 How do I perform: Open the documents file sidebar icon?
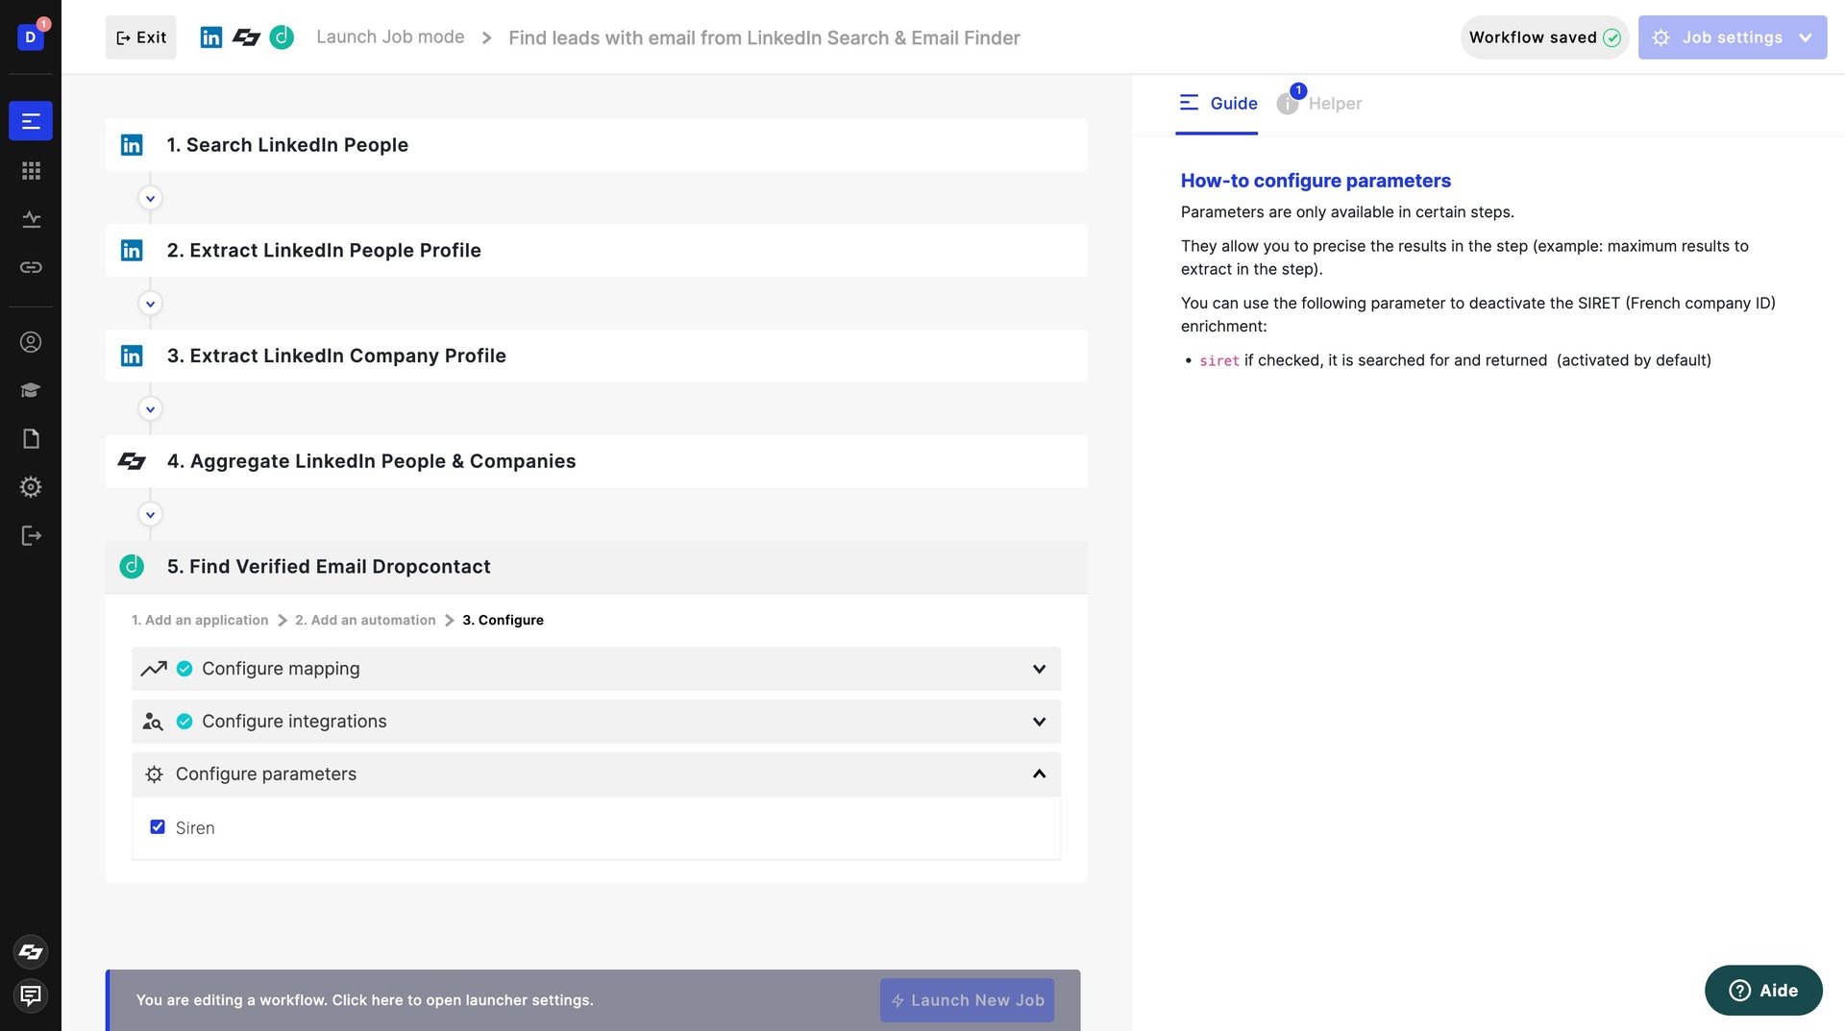[31, 439]
